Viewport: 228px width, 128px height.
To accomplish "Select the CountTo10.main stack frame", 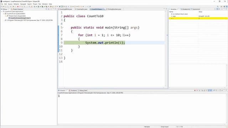I will (x=20, y=18).
